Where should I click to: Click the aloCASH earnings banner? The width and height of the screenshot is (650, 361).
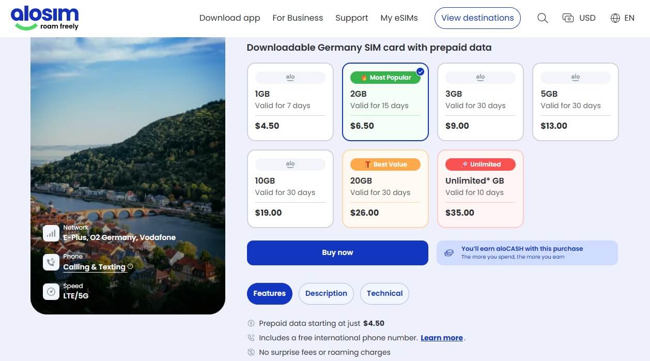coord(527,253)
